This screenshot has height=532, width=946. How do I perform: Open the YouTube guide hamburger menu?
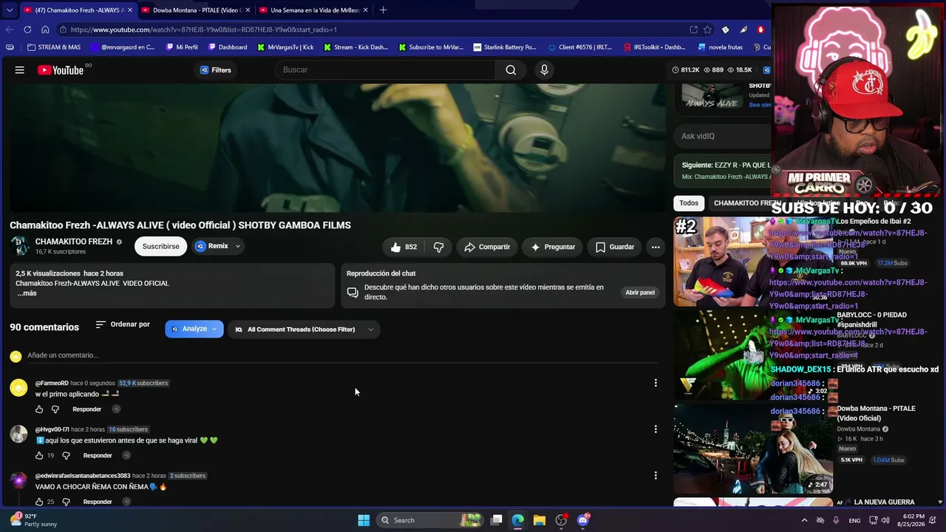click(20, 70)
